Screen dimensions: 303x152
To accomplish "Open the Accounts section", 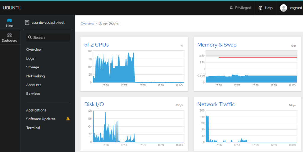I will click(x=34, y=85).
